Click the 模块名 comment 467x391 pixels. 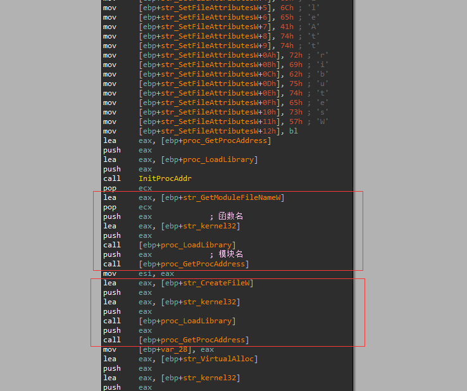[231, 254]
